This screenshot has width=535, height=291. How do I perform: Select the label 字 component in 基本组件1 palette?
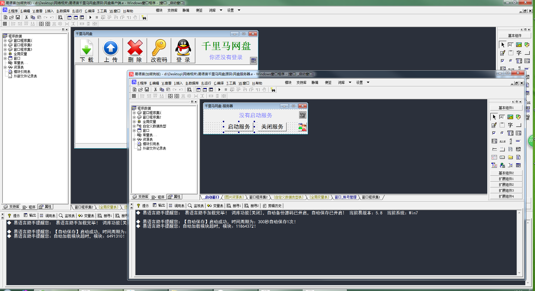pos(510,125)
